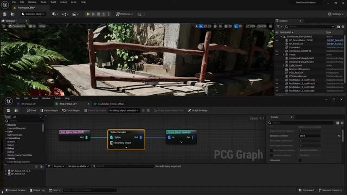Open the Actor menu in main editor
Viewport: 347px width, 195px height.
(74, 2)
